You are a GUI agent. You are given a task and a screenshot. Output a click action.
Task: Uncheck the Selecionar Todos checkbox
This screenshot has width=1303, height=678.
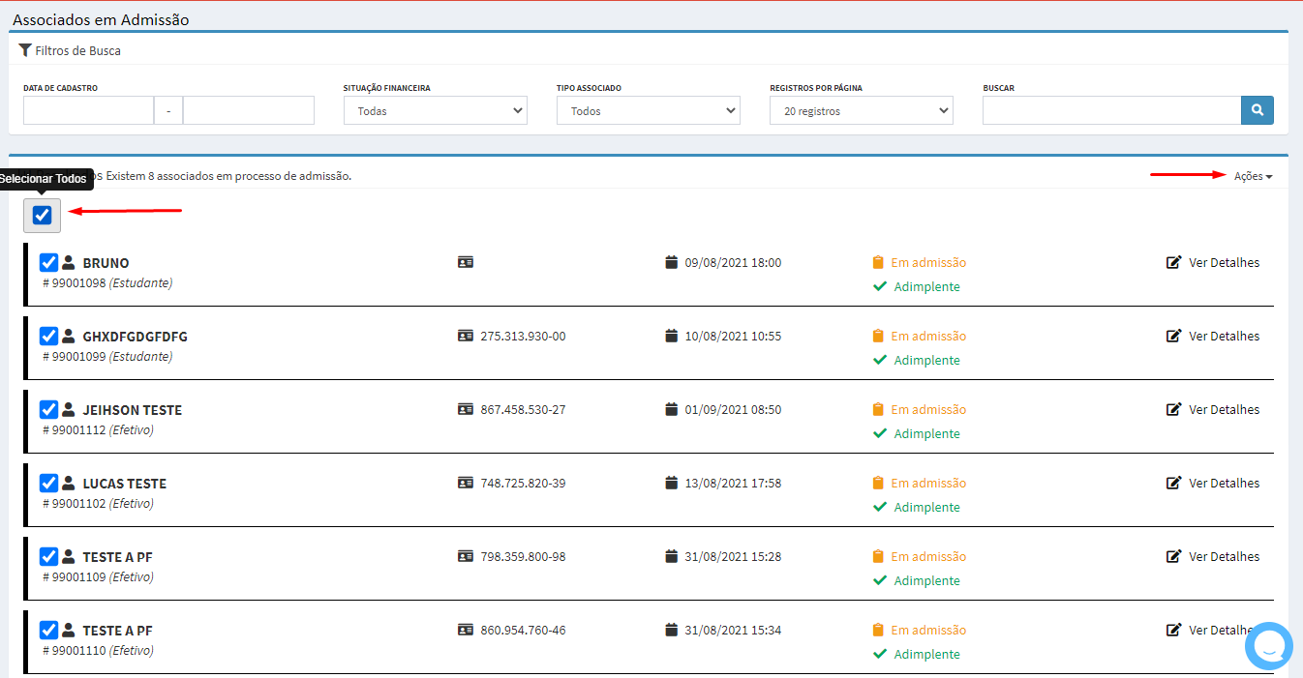click(x=43, y=215)
